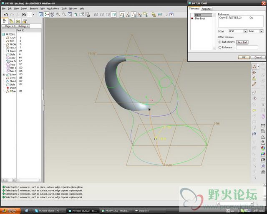267x214 pixels.
Task: Click the offset Reference input field
Action: (247, 48)
